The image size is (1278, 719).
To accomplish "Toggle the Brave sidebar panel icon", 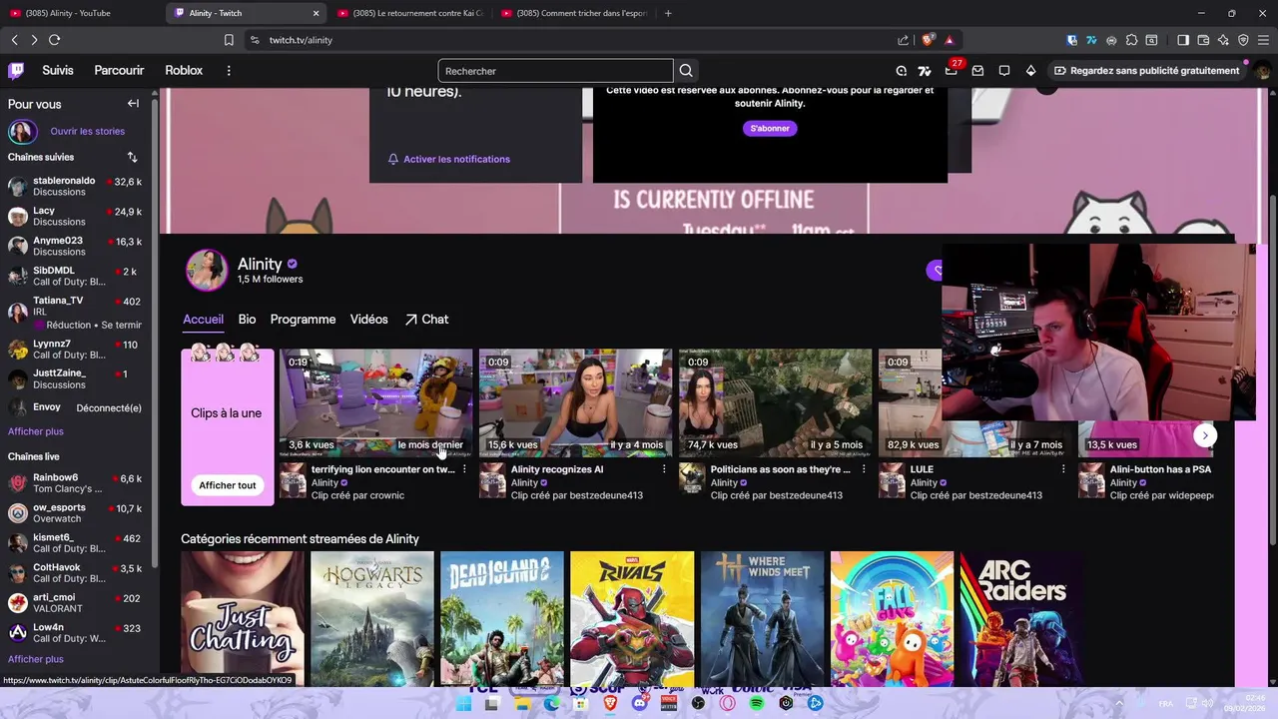I will pyautogui.click(x=1183, y=40).
